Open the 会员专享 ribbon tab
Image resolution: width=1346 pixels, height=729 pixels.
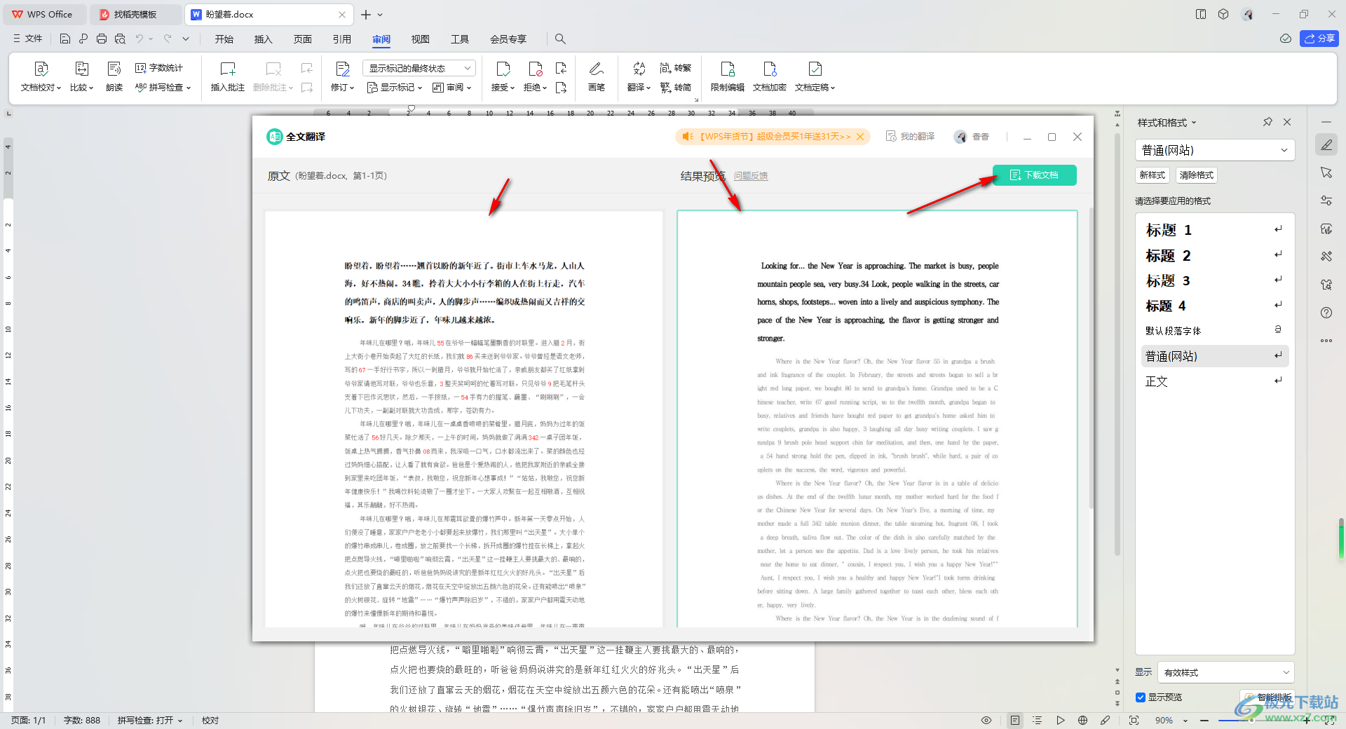point(508,39)
